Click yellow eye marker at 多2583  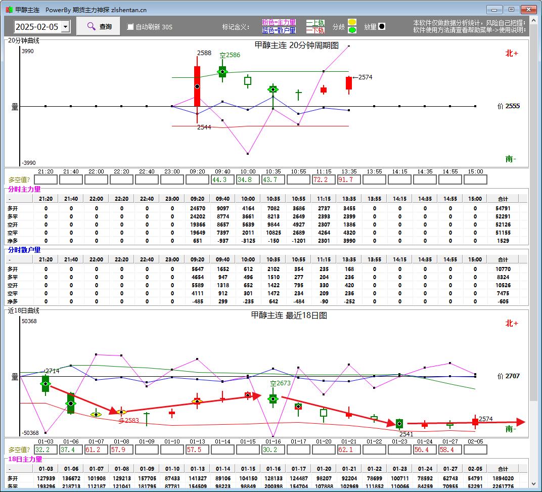pyautogui.click(x=121, y=412)
